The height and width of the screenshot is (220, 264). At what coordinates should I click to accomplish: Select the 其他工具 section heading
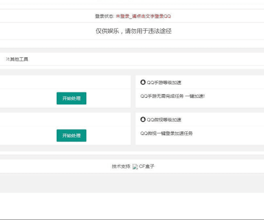tap(19, 59)
